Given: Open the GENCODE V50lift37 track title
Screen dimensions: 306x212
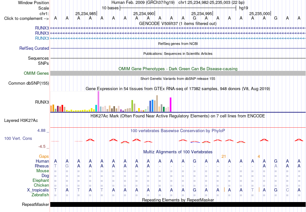Looking at the screenshot, I should pos(178,23).
